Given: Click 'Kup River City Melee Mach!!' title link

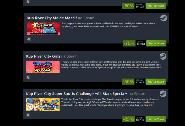Looking at the screenshot, I should point(52,18).
